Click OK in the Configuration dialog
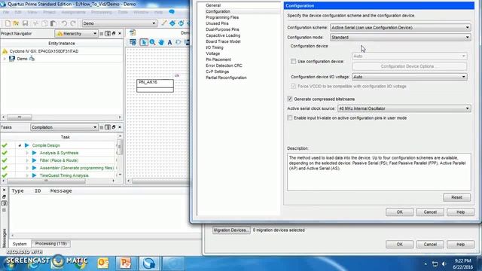 pyautogui.click(x=399, y=212)
